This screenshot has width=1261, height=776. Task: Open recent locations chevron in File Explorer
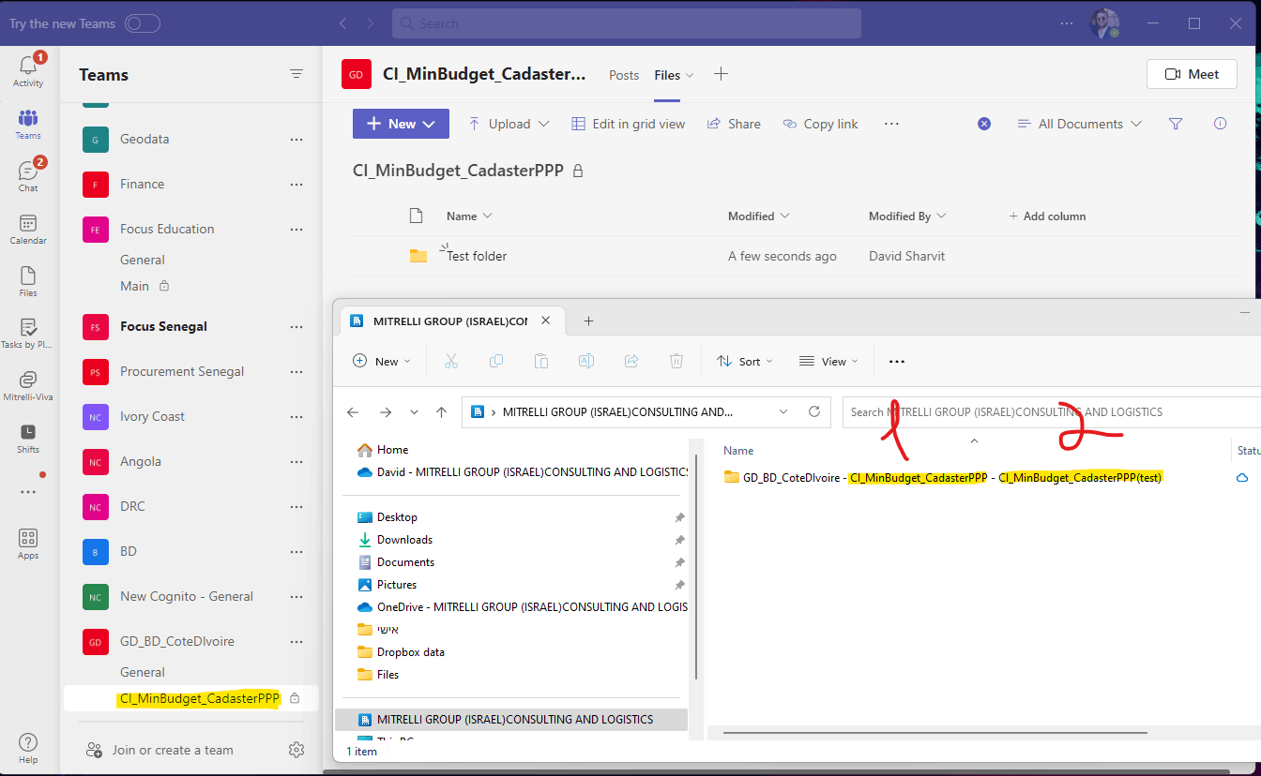click(x=414, y=411)
